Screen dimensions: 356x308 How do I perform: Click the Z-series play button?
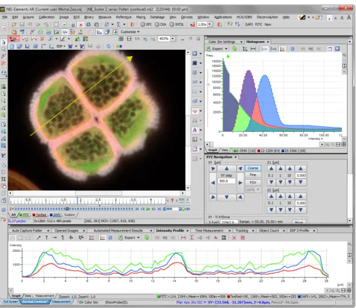pyautogui.click(x=148, y=209)
